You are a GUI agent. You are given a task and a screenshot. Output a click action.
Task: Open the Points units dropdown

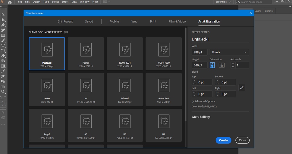click(229, 52)
